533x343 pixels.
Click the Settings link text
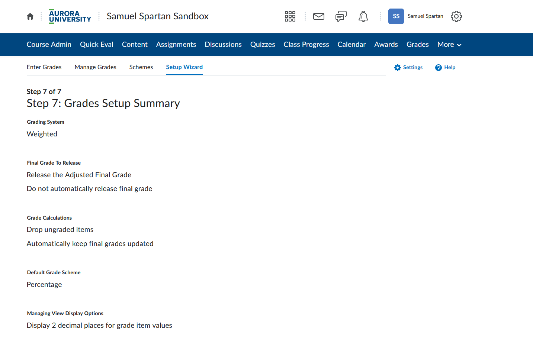coord(413,68)
